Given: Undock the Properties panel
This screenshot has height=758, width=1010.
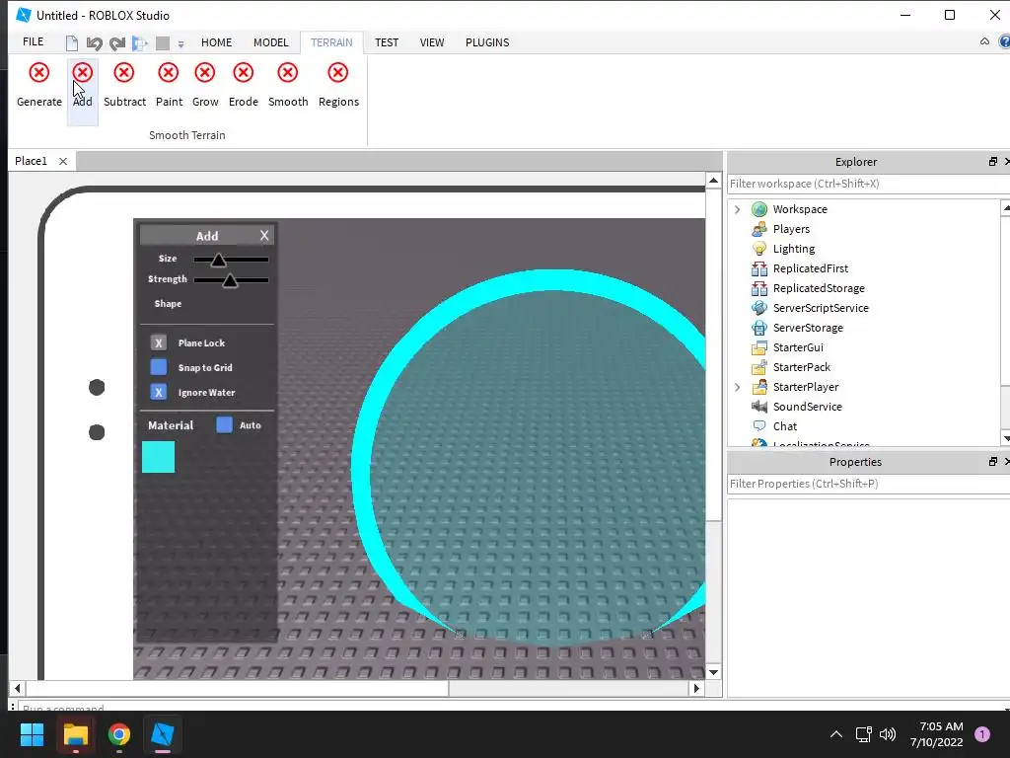Looking at the screenshot, I should [x=992, y=462].
